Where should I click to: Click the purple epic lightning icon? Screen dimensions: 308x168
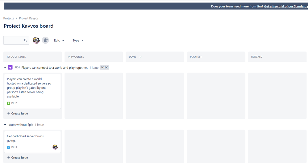(10, 67)
